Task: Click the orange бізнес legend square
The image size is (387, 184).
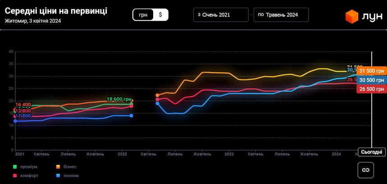Action: point(58,167)
